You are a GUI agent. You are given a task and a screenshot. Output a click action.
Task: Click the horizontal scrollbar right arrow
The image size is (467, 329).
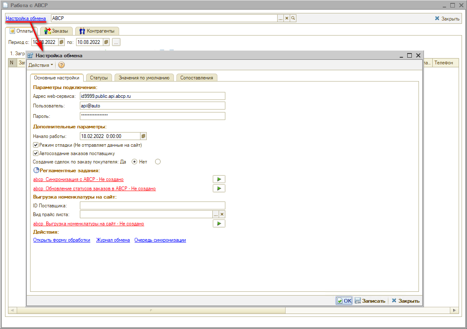coord(454,310)
